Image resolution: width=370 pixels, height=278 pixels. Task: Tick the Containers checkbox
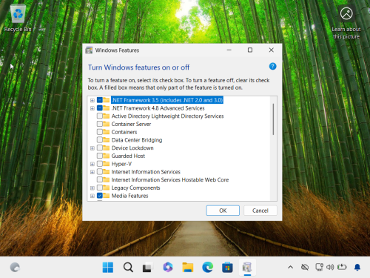(x=100, y=132)
